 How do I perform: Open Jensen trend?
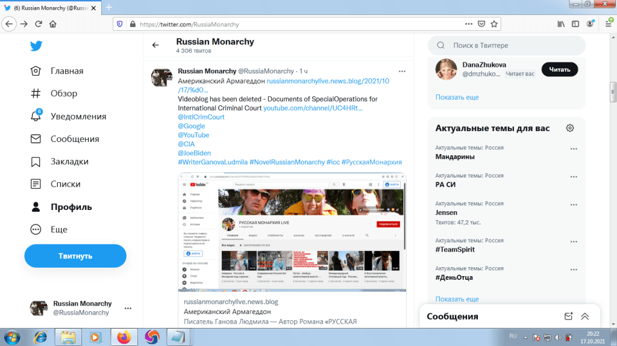click(x=446, y=212)
